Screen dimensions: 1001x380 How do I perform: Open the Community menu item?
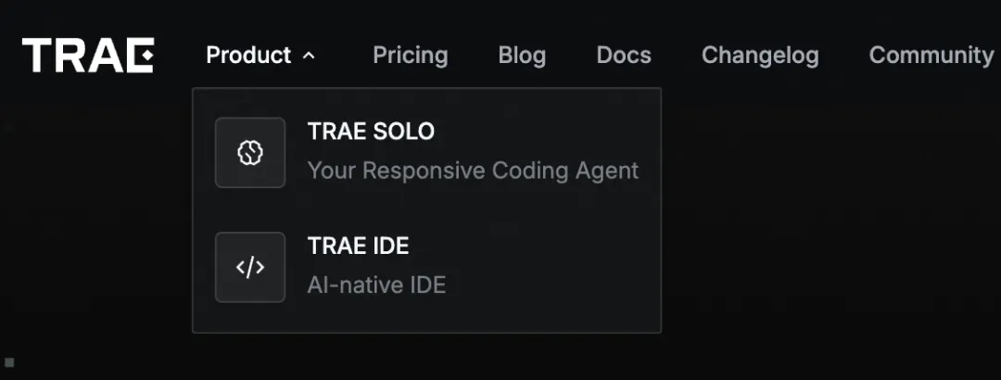coord(931,56)
